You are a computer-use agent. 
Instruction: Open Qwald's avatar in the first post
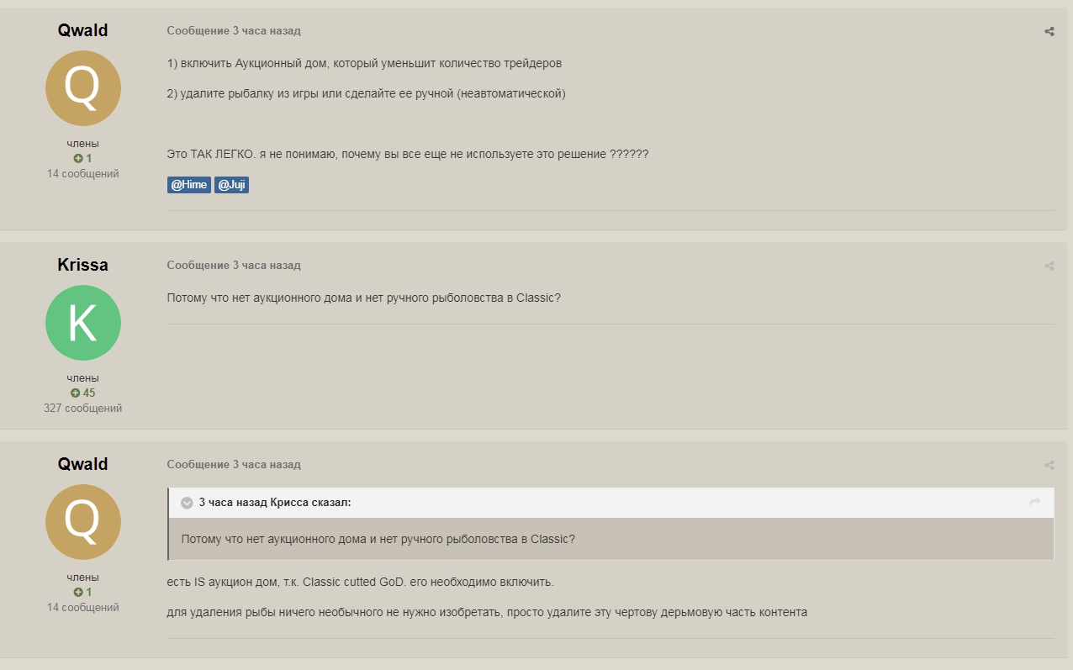click(x=82, y=88)
